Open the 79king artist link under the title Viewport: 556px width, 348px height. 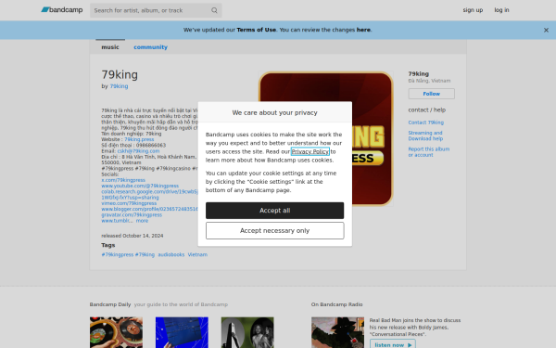point(119,86)
